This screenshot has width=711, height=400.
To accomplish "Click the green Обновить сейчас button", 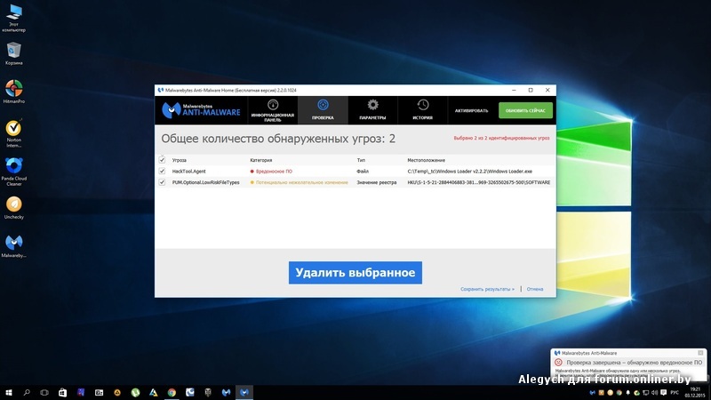I will coord(525,110).
